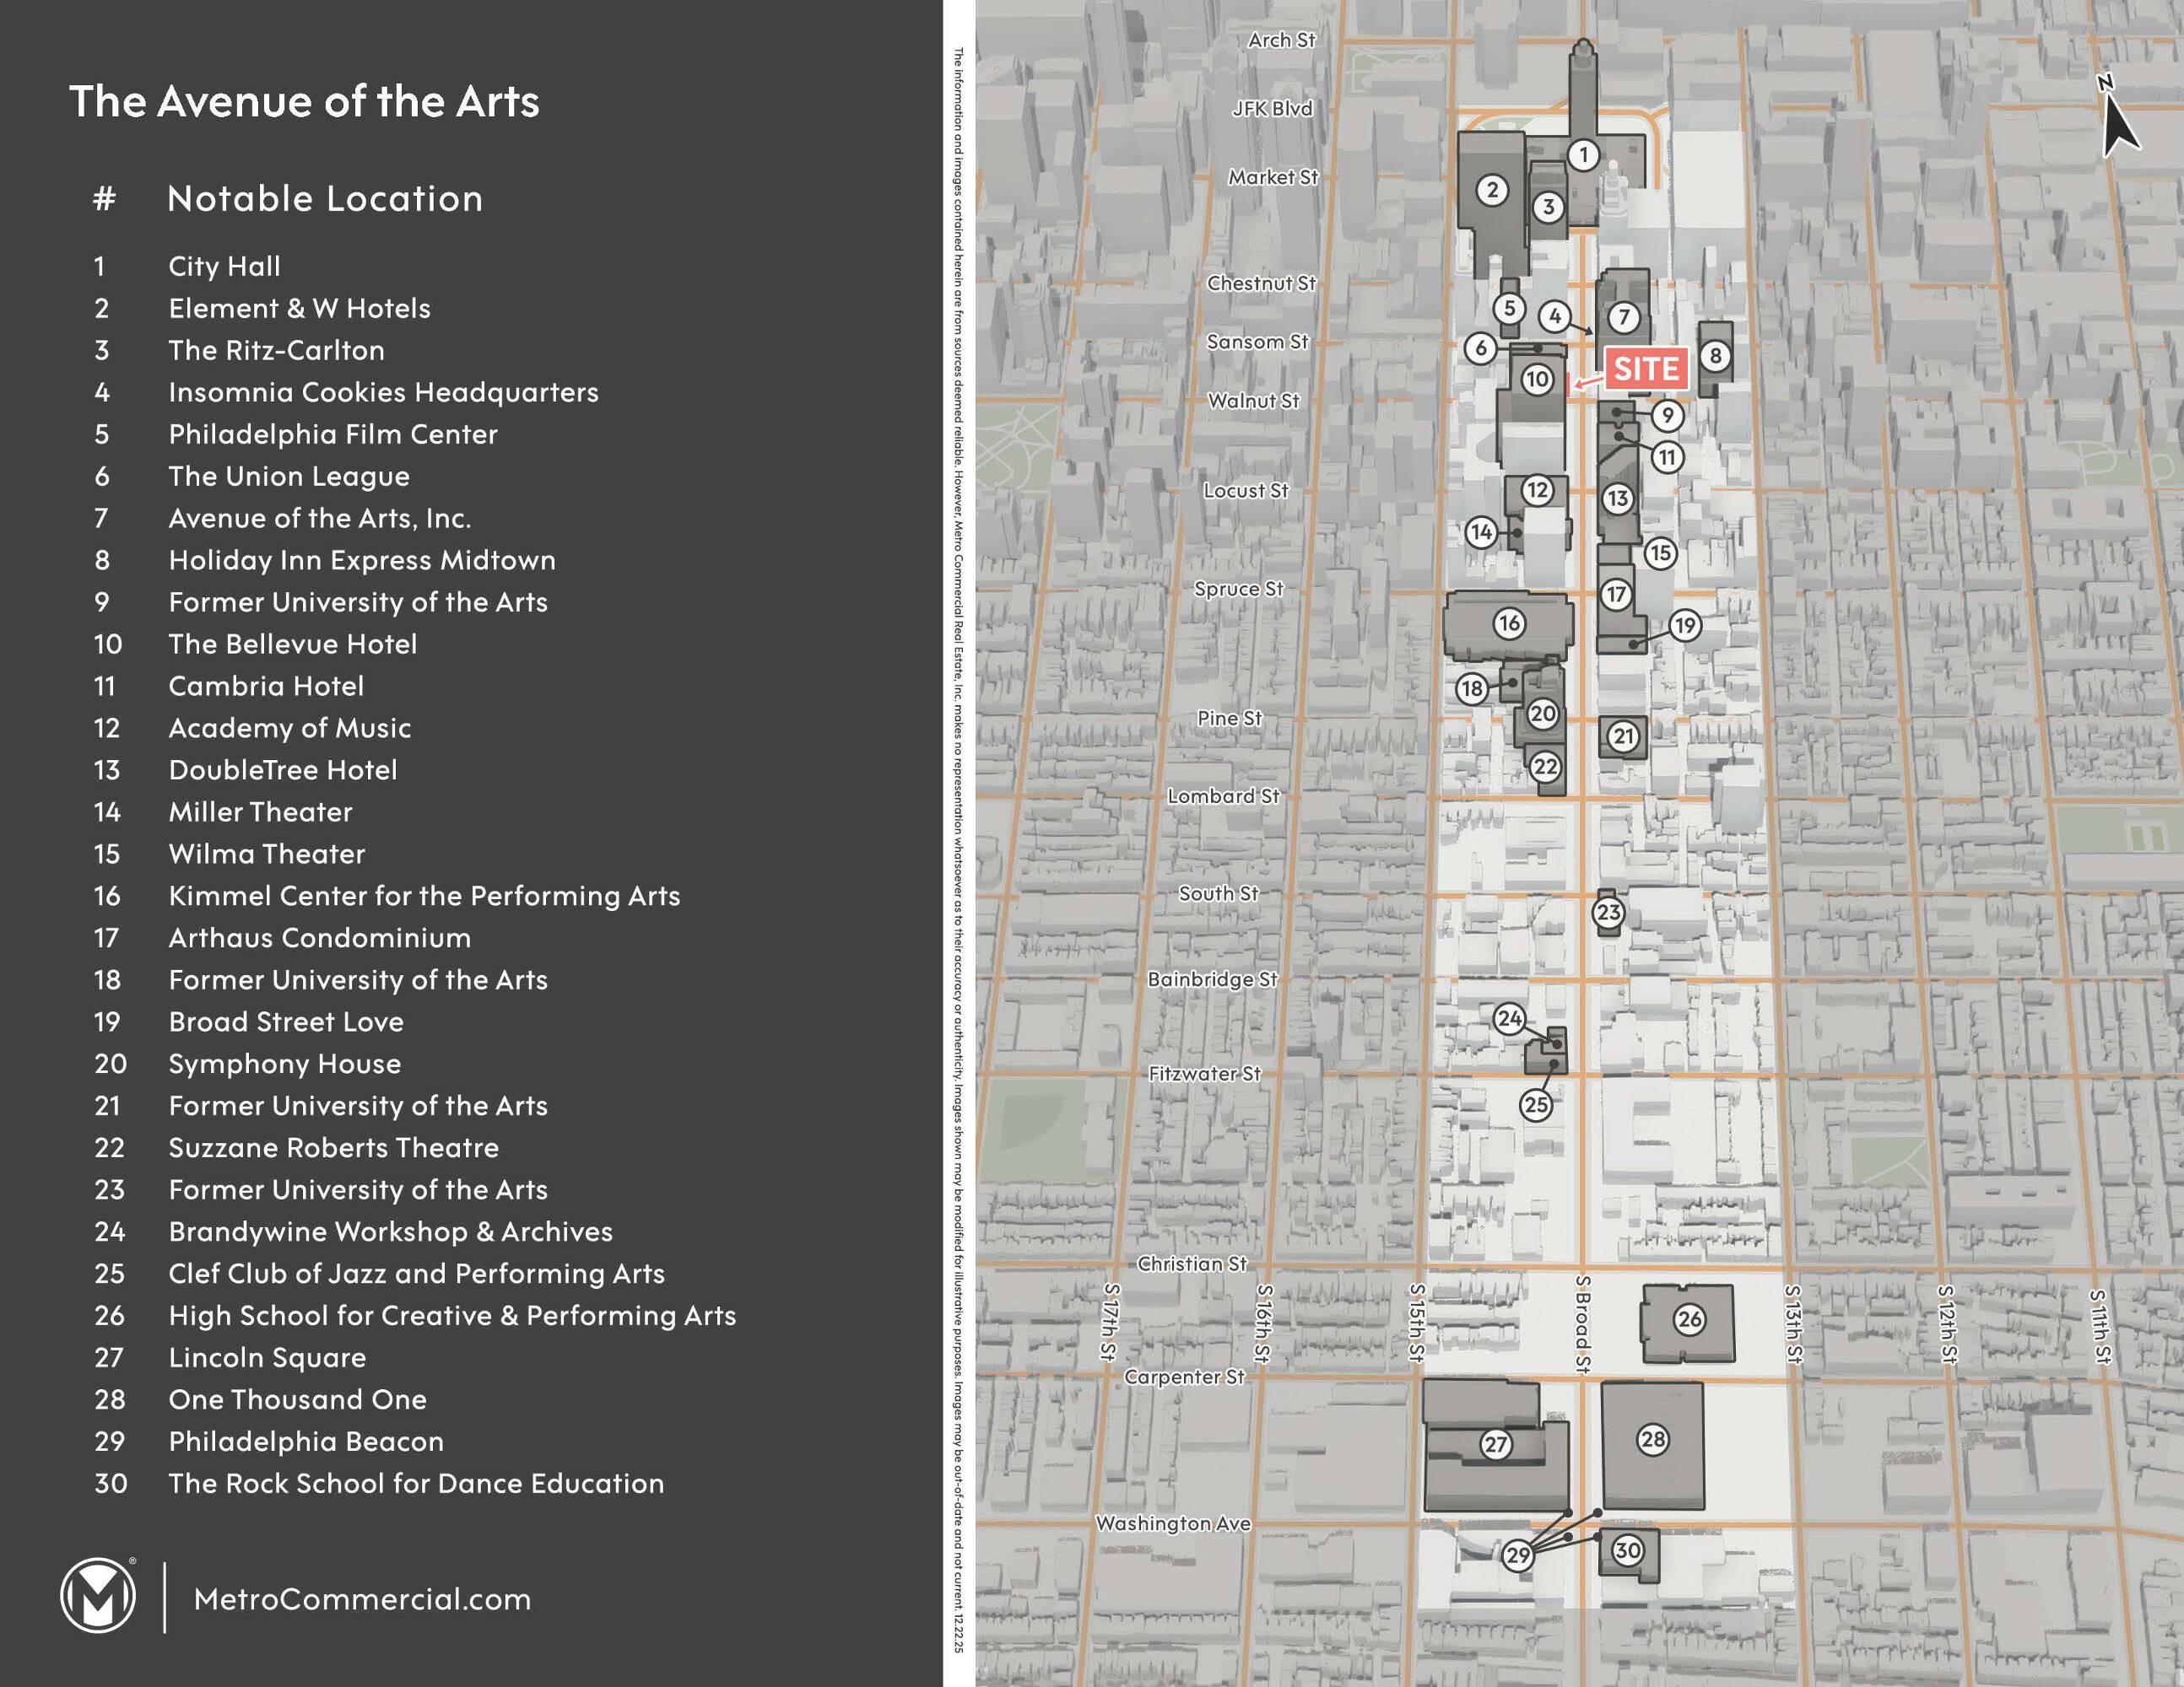Click 'One Thousand One' in the list

click(x=297, y=1399)
